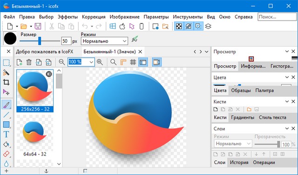Switch to the Гистограмма tab

click(282, 66)
